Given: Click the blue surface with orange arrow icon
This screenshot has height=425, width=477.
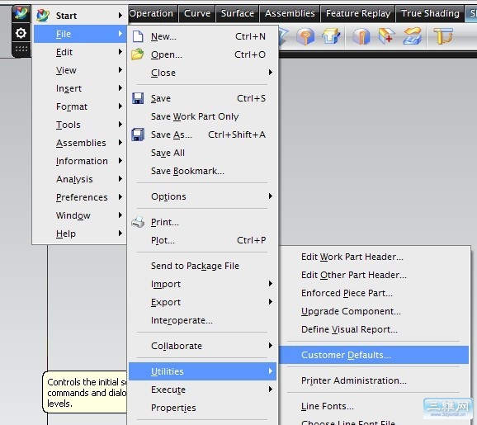Looking at the screenshot, I should (412, 36).
